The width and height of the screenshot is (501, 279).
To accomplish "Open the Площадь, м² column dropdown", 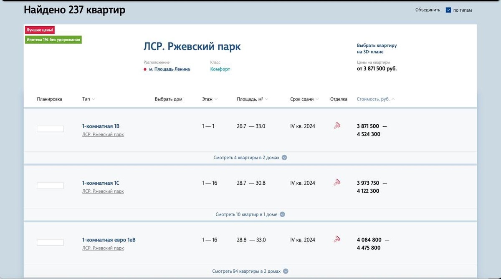I will click(252, 99).
